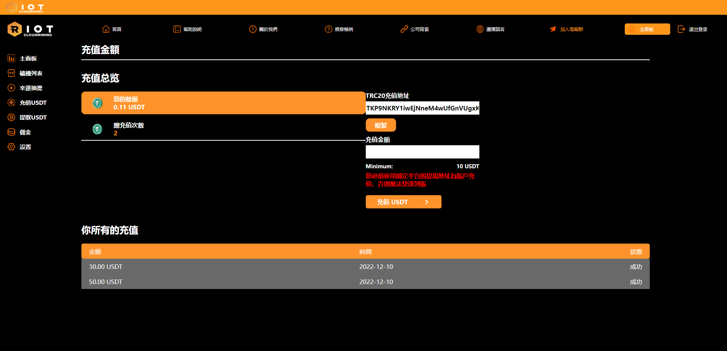Screen dimensions: 727x351
Task: Open 設置 settings in sidebar
Action: [25, 147]
